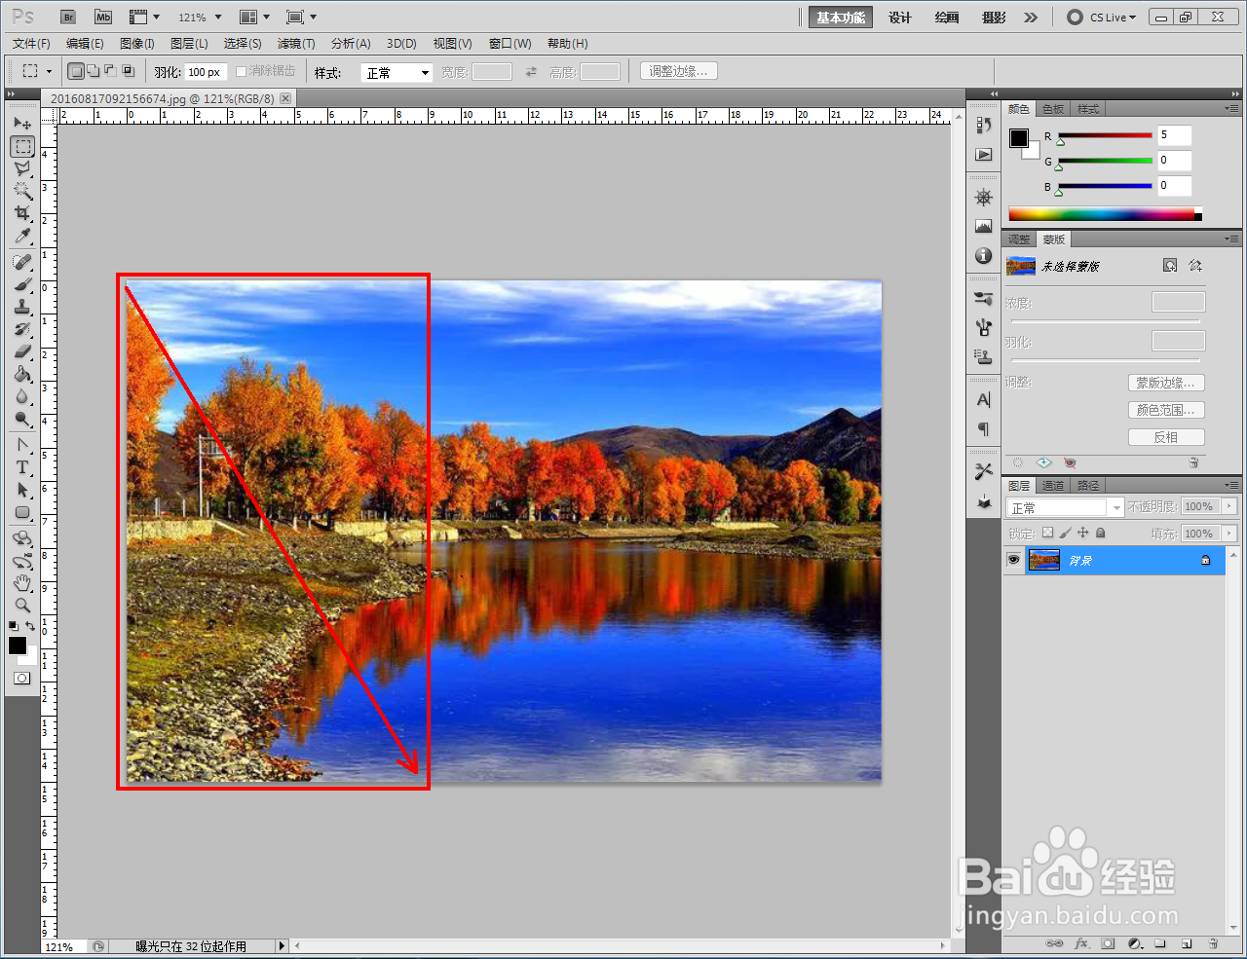Open Mini Bridge from the top bar
Viewport: 1247px width, 959px height.
(103, 17)
